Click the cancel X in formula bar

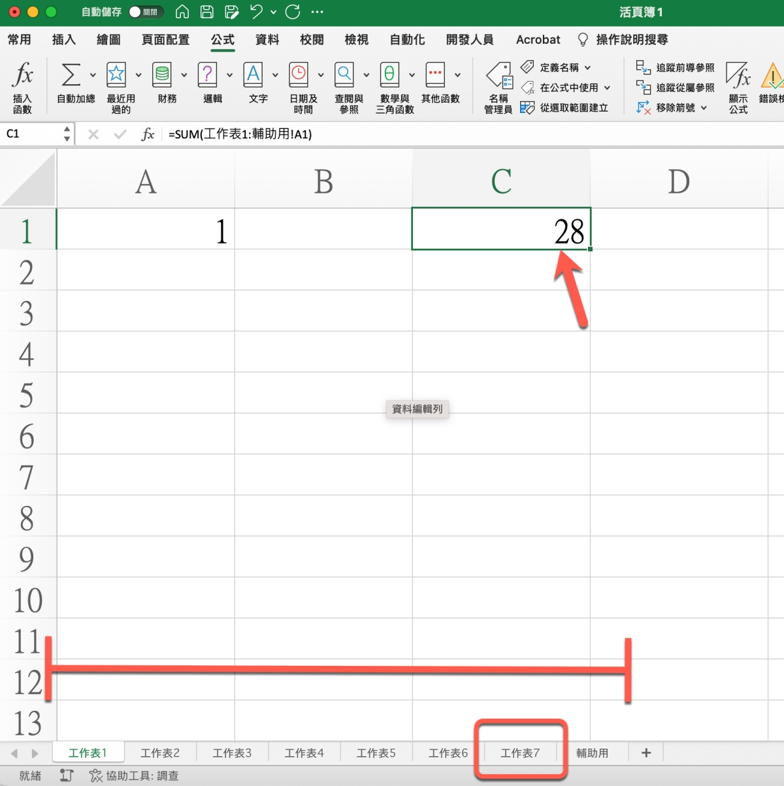click(93, 134)
